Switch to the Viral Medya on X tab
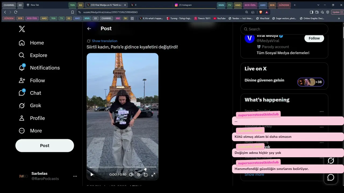 [106, 5]
